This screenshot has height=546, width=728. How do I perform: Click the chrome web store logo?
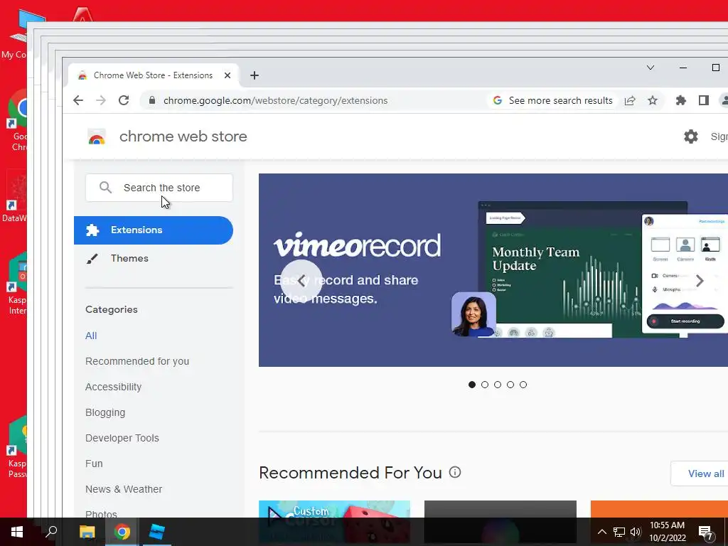(x=97, y=137)
